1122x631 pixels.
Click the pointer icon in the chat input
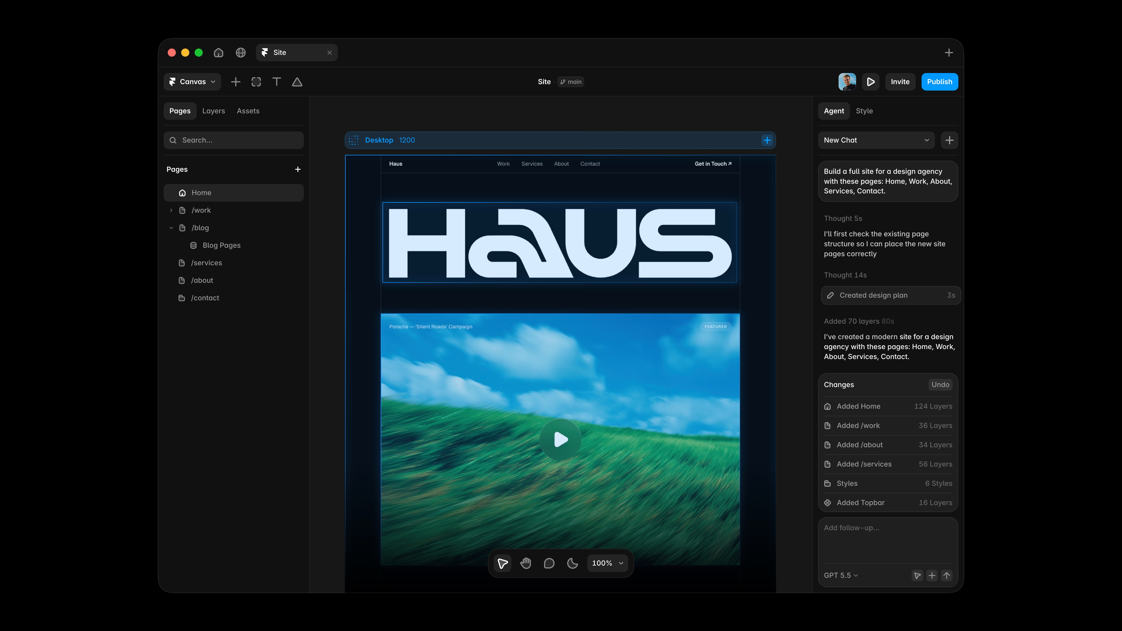[917, 576]
